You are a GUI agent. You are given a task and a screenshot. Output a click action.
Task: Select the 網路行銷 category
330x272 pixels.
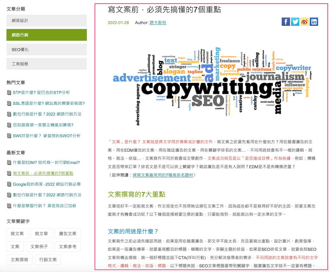pyautogui.click(x=47, y=35)
